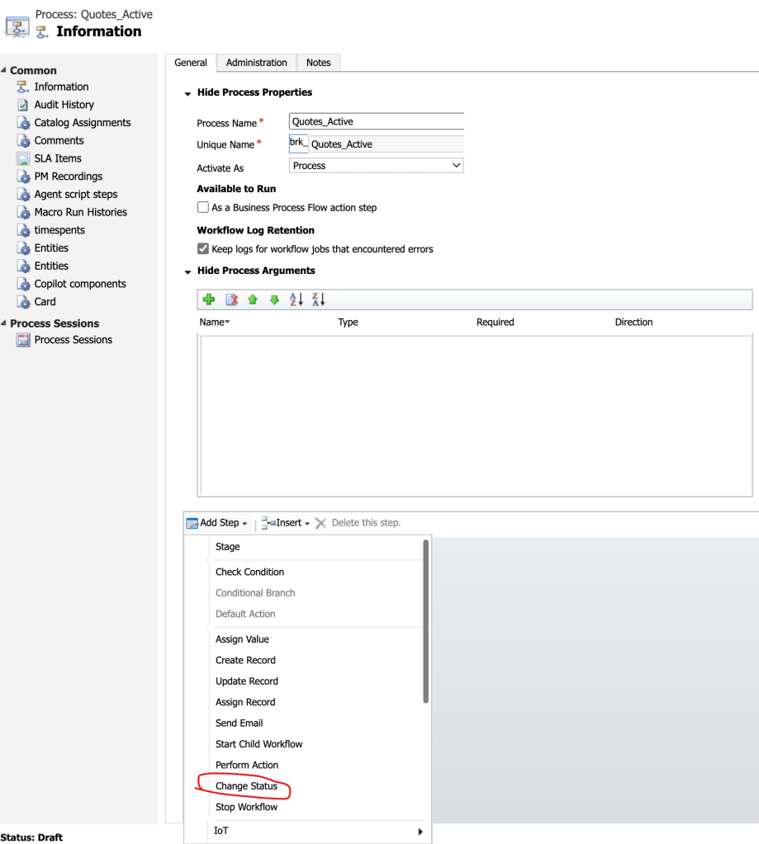Sort arguments descending with Z-A icon
The width and height of the screenshot is (759, 844).
[319, 300]
